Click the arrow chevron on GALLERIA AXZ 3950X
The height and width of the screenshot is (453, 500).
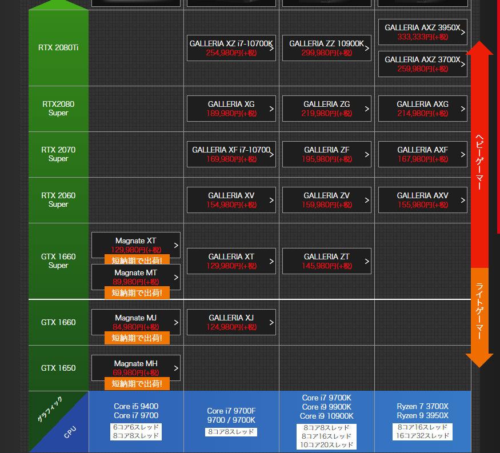pos(463,32)
